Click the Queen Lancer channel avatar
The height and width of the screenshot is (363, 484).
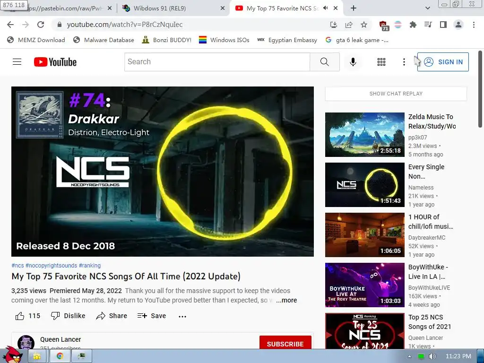click(x=26, y=343)
